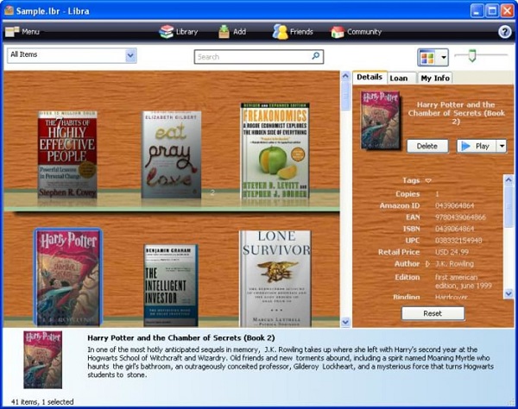Switch to the Loan tab

tap(399, 78)
